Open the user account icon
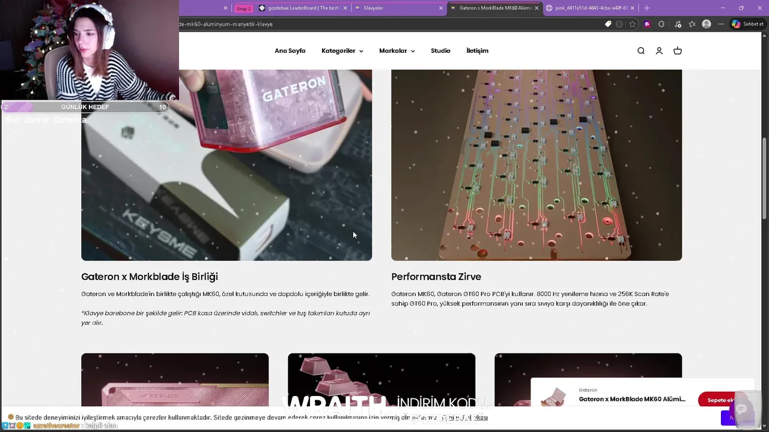Image resolution: width=769 pixels, height=432 pixels. pyautogui.click(x=659, y=51)
